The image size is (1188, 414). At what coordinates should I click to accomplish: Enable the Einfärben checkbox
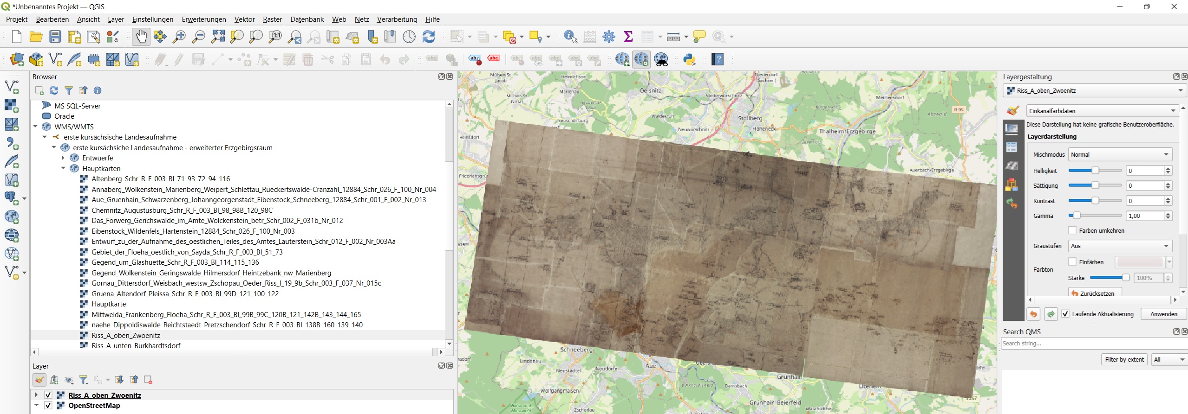point(1072,262)
